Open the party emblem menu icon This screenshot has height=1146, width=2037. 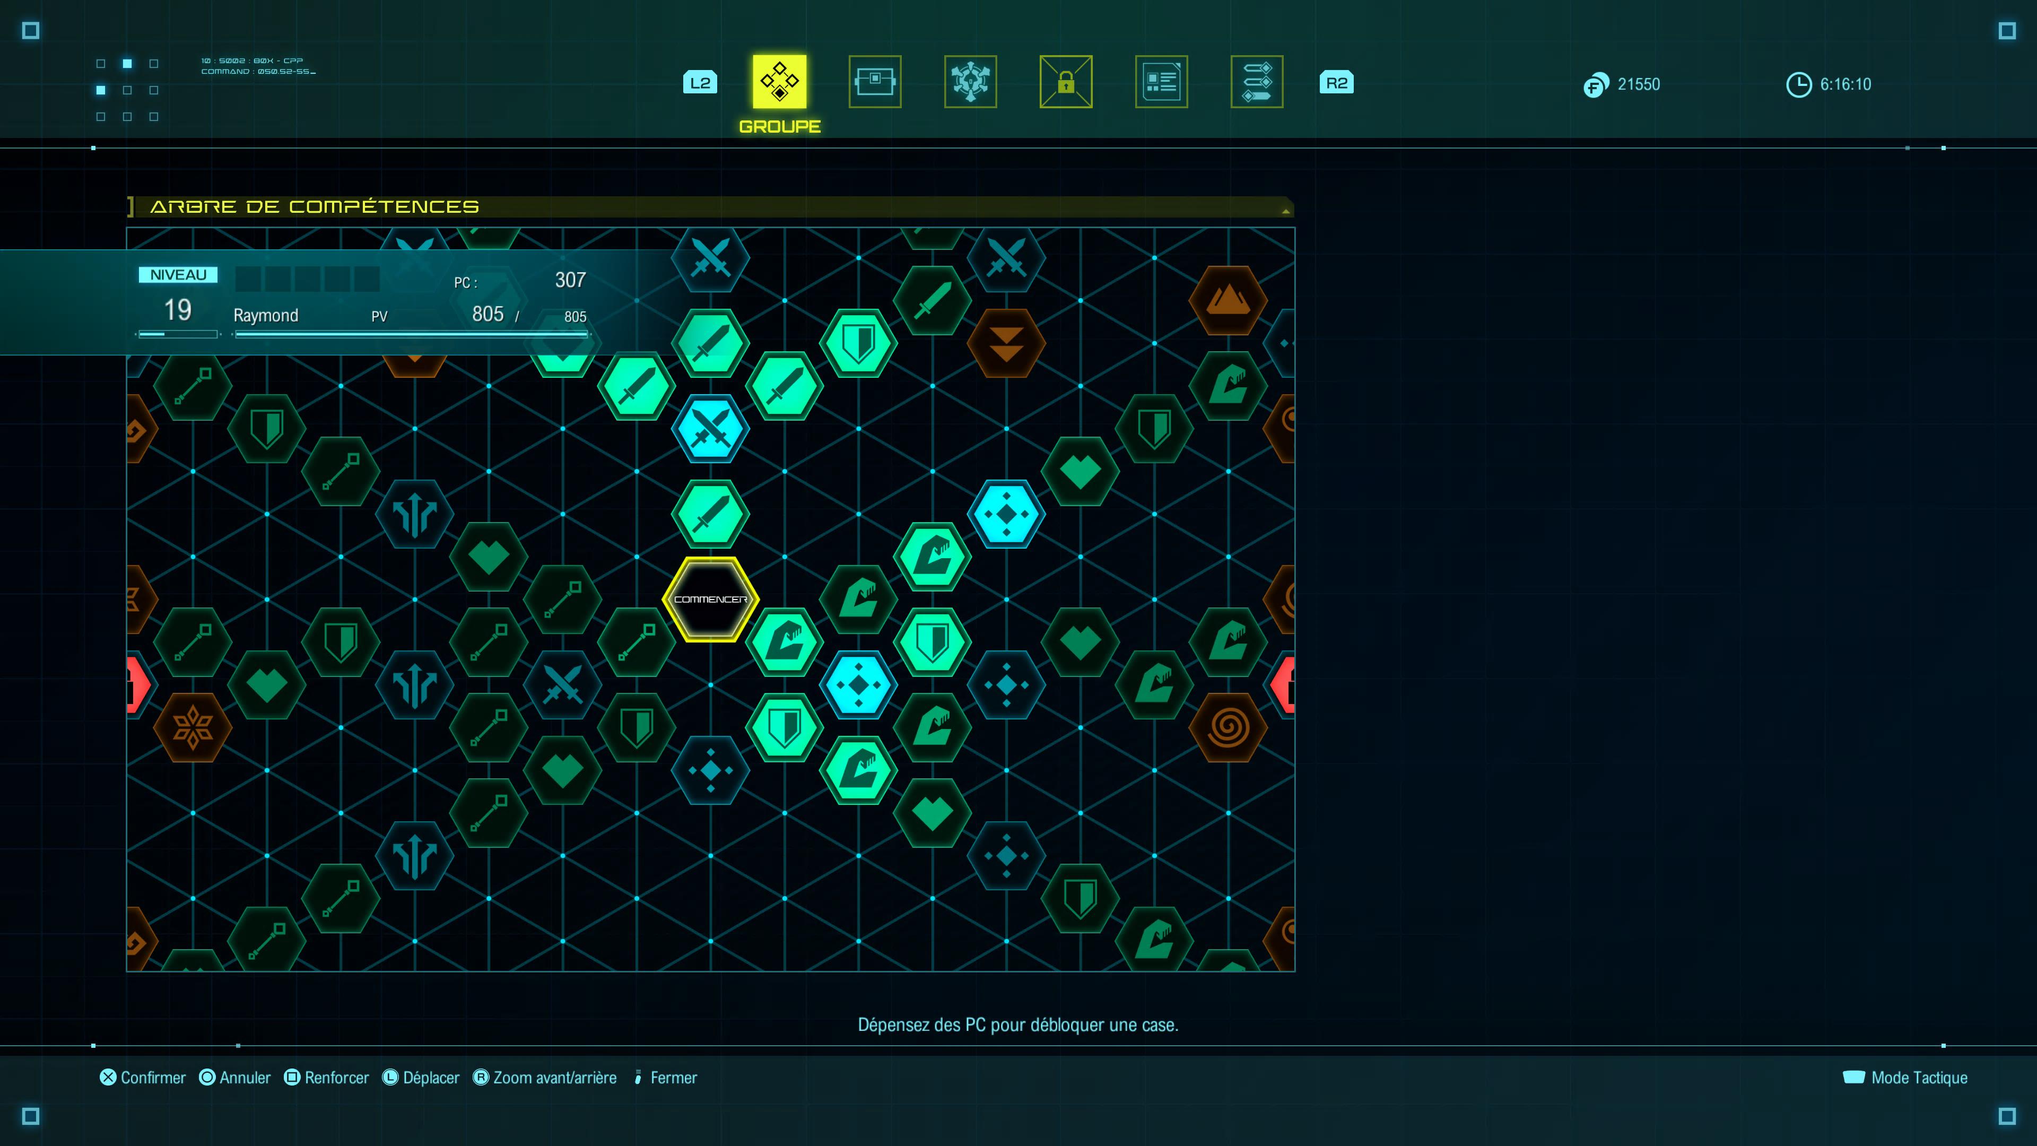click(970, 82)
